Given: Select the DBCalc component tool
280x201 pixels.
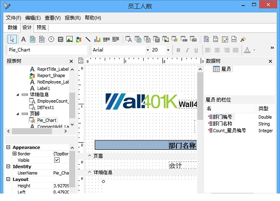Looking at the screenshot, I should pyautogui.click(x=156, y=39).
